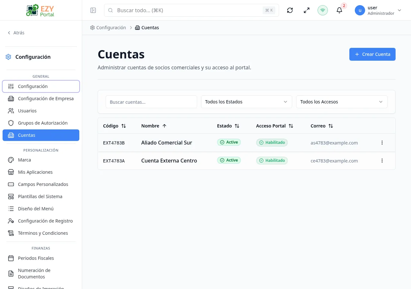Click the name Cuenta Externa Centro
Screen dimensions: 411x289
(x=169, y=161)
